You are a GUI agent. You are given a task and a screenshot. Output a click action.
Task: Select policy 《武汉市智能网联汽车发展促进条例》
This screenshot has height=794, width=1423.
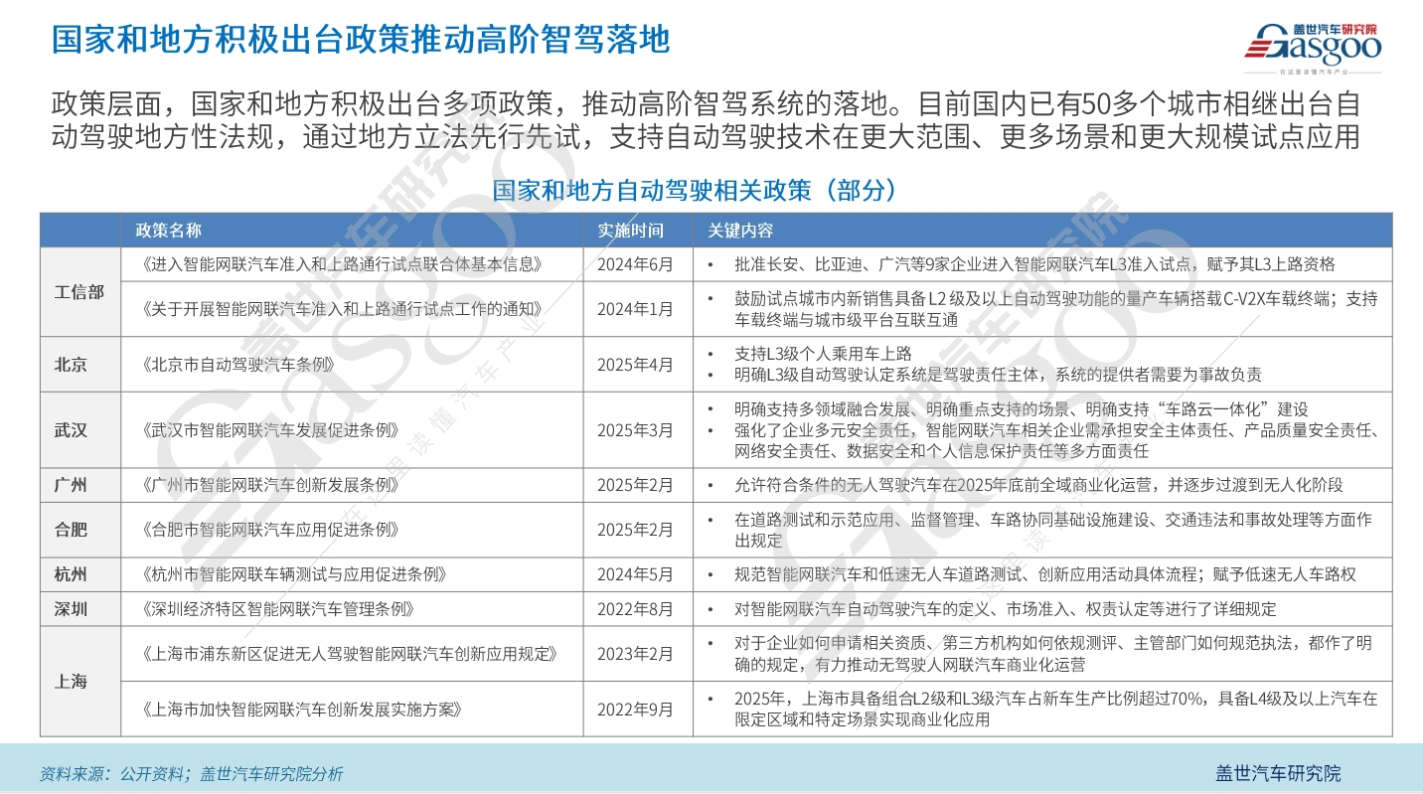[x=272, y=430]
